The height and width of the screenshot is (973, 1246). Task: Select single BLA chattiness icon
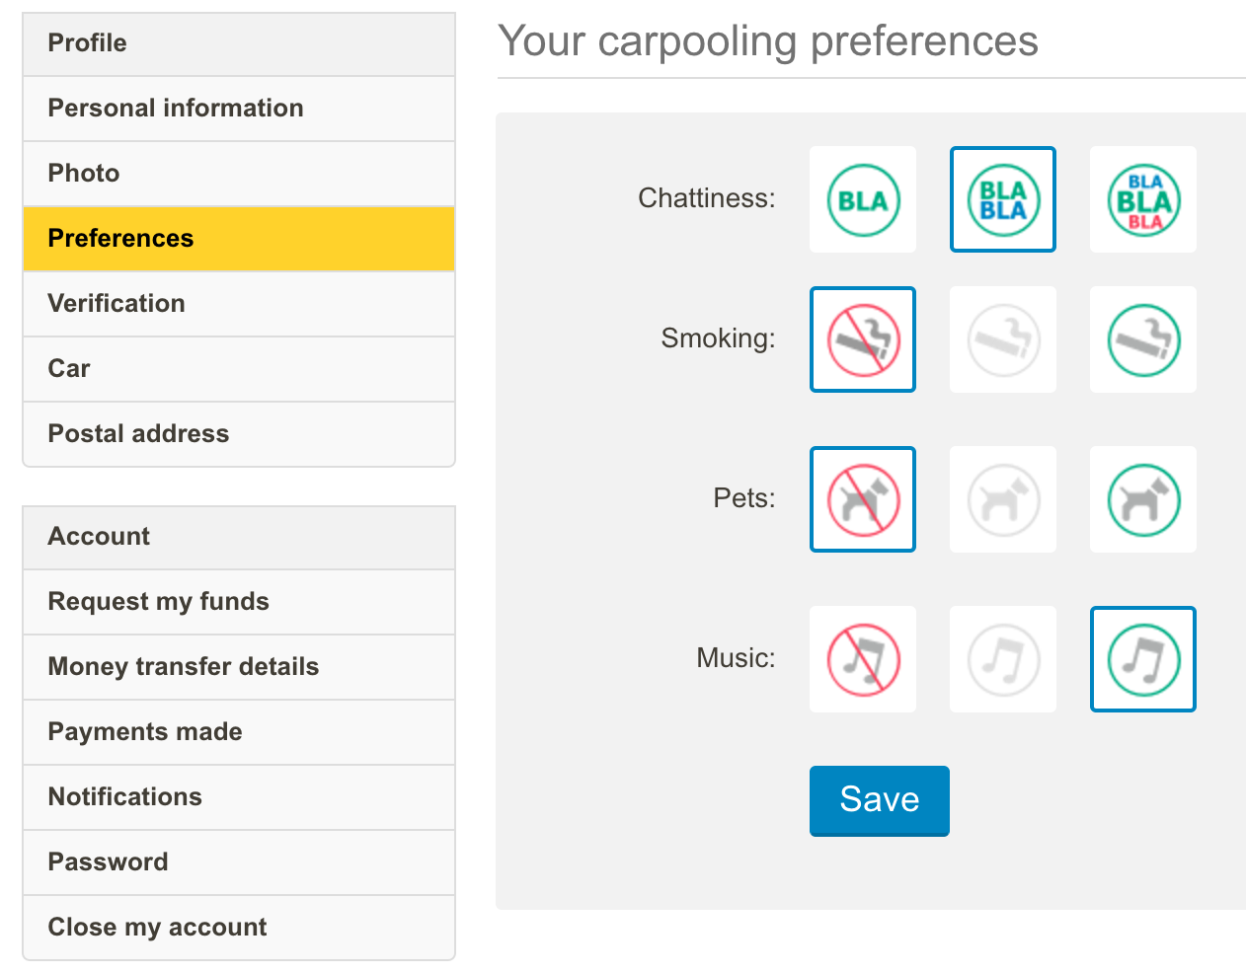click(x=863, y=199)
